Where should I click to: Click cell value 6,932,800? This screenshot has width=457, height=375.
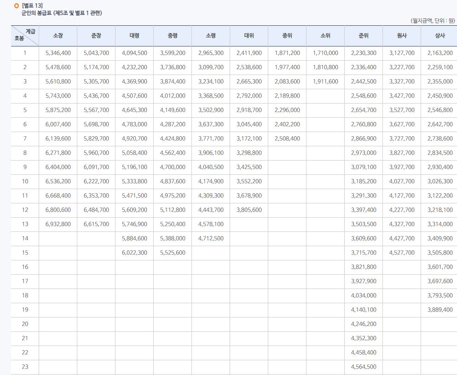pyautogui.click(x=58, y=225)
